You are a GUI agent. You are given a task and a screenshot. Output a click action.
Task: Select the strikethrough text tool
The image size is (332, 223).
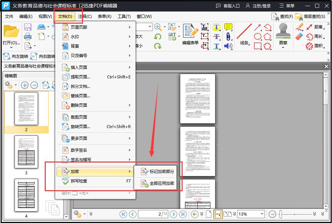coord(216,36)
